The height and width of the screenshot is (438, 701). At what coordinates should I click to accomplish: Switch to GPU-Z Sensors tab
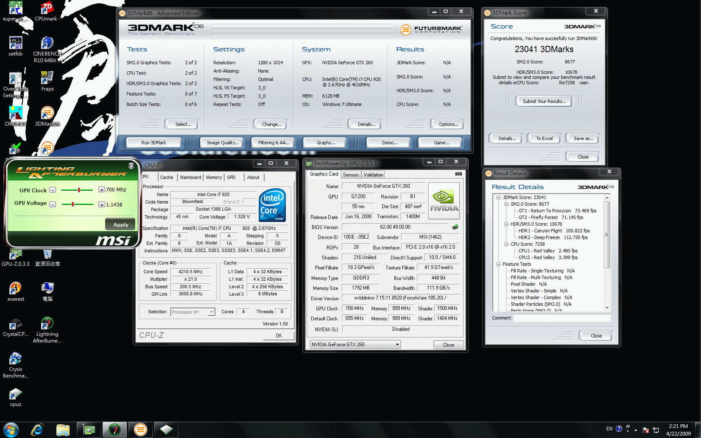(x=351, y=175)
